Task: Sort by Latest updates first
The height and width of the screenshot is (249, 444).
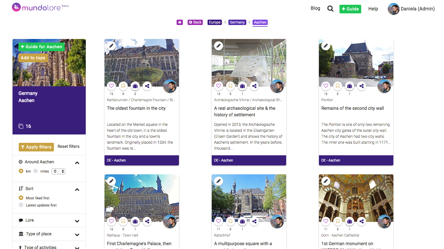Action: tap(21, 205)
